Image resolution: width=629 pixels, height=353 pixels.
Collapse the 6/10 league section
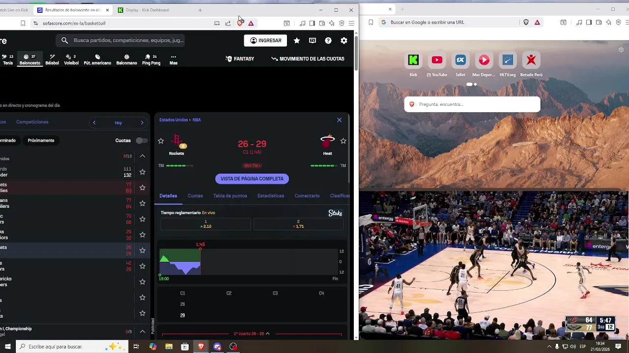click(x=143, y=156)
